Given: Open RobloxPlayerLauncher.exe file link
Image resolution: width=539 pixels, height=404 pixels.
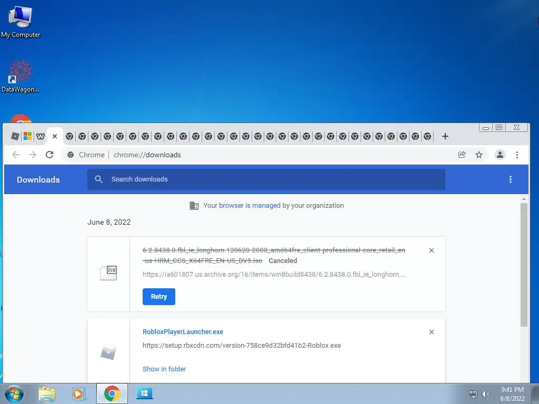Looking at the screenshot, I should point(183,332).
